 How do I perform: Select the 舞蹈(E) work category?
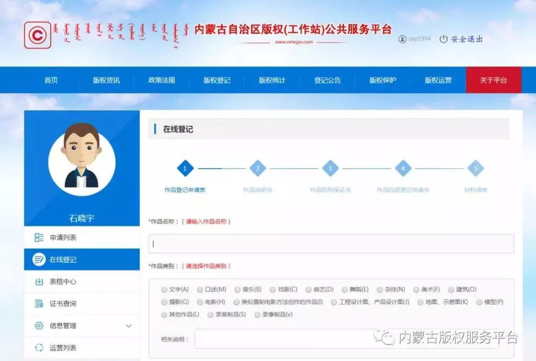pos(344,290)
